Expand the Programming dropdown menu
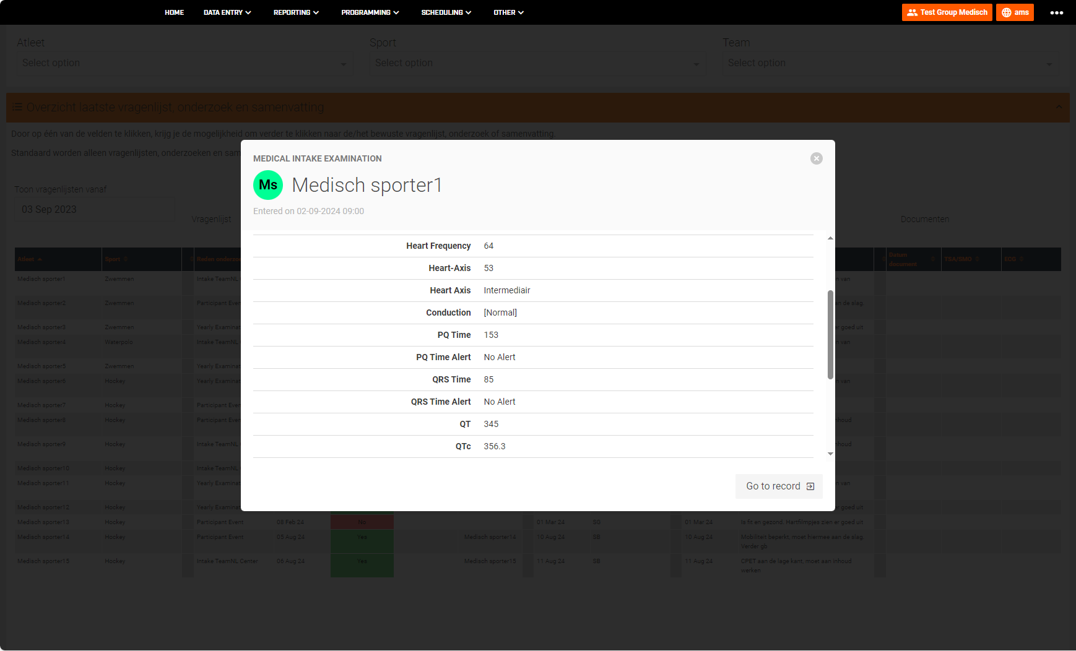The width and height of the screenshot is (1076, 651). [370, 12]
